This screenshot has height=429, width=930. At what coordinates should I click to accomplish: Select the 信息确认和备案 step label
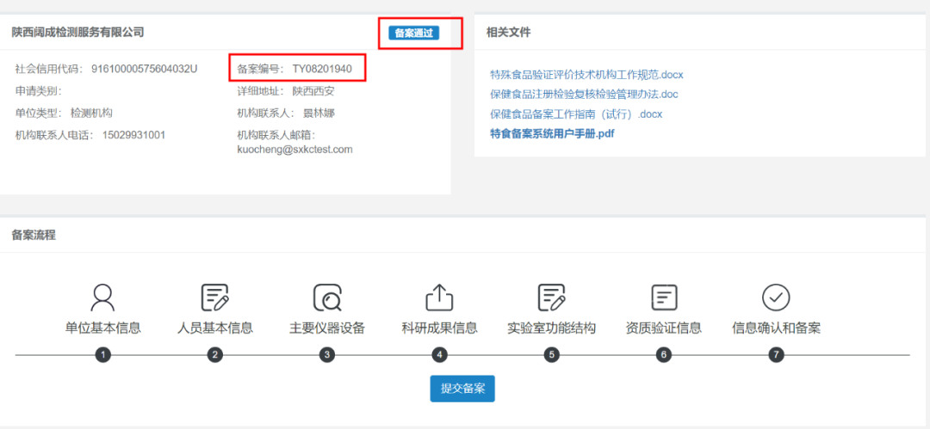point(776,328)
